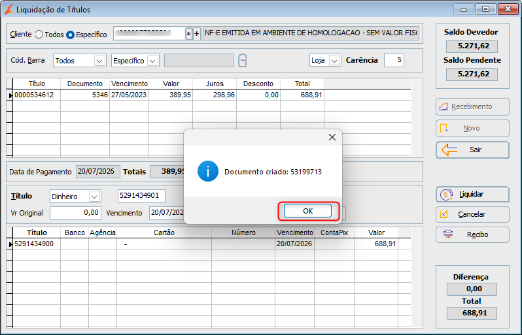Confirm the dialog with OK button
The image size is (522, 335).
(x=307, y=211)
